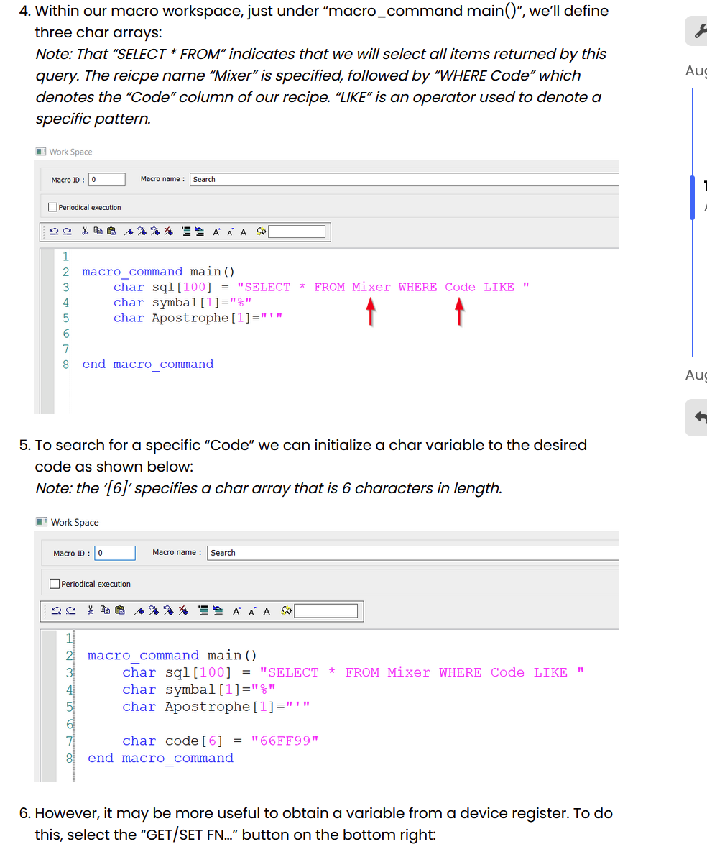Open the increase-font dropdown arrow
The height and width of the screenshot is (852, 707).
(220, 228)
